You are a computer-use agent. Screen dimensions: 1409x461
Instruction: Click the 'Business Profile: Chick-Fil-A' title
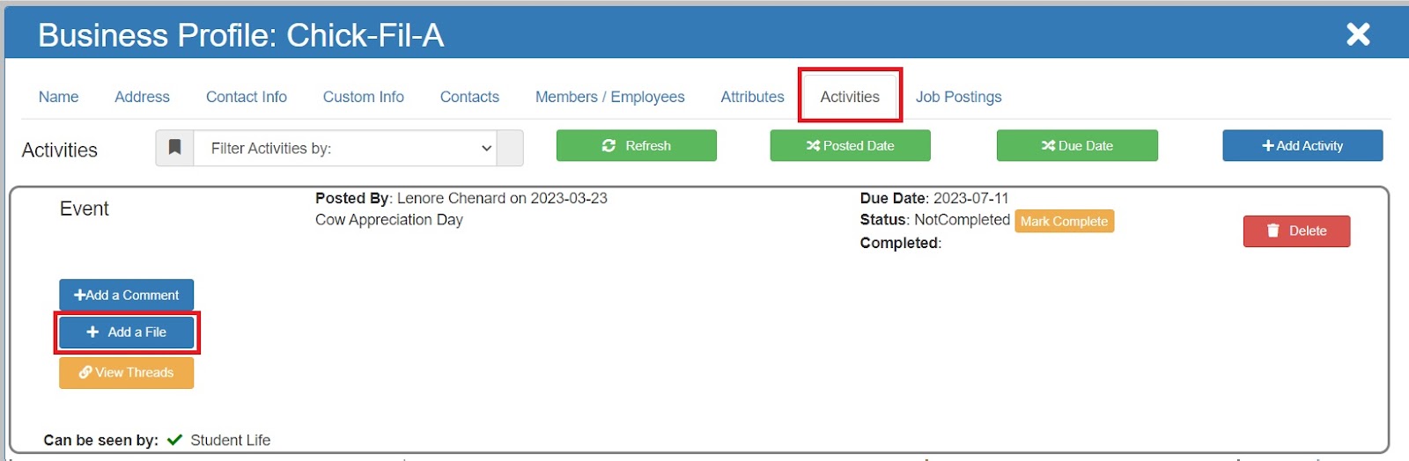point(240,35)
